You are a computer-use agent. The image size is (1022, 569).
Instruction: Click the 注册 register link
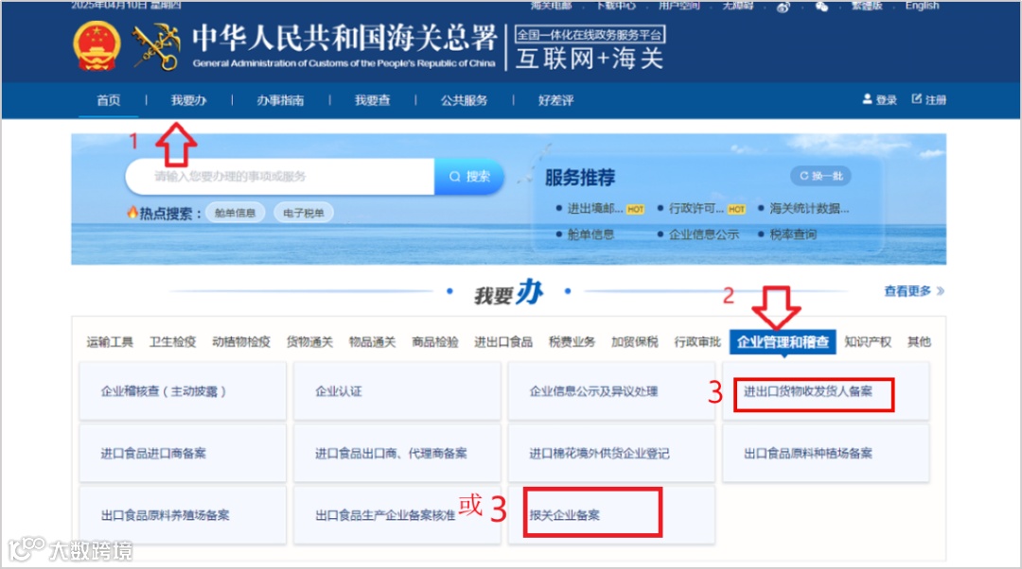[935, 99]
